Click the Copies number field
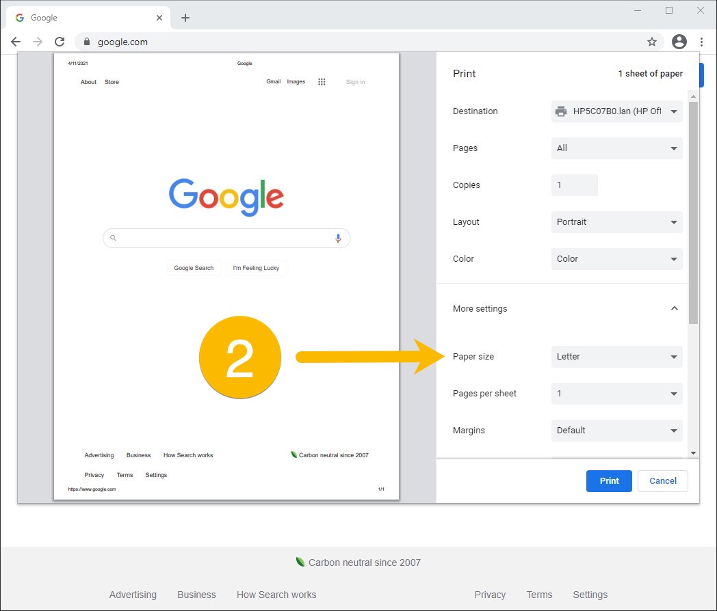 click(x=574, y=185)
